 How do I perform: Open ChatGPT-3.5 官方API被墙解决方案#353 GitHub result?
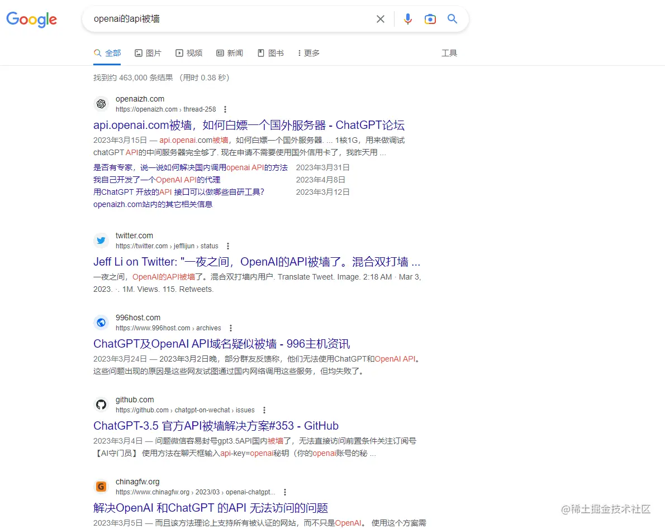pos(216,426)
